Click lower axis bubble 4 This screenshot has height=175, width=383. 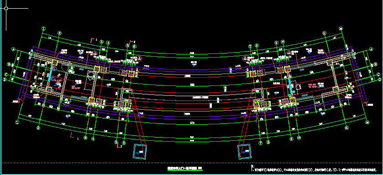[x=93, y=138]
